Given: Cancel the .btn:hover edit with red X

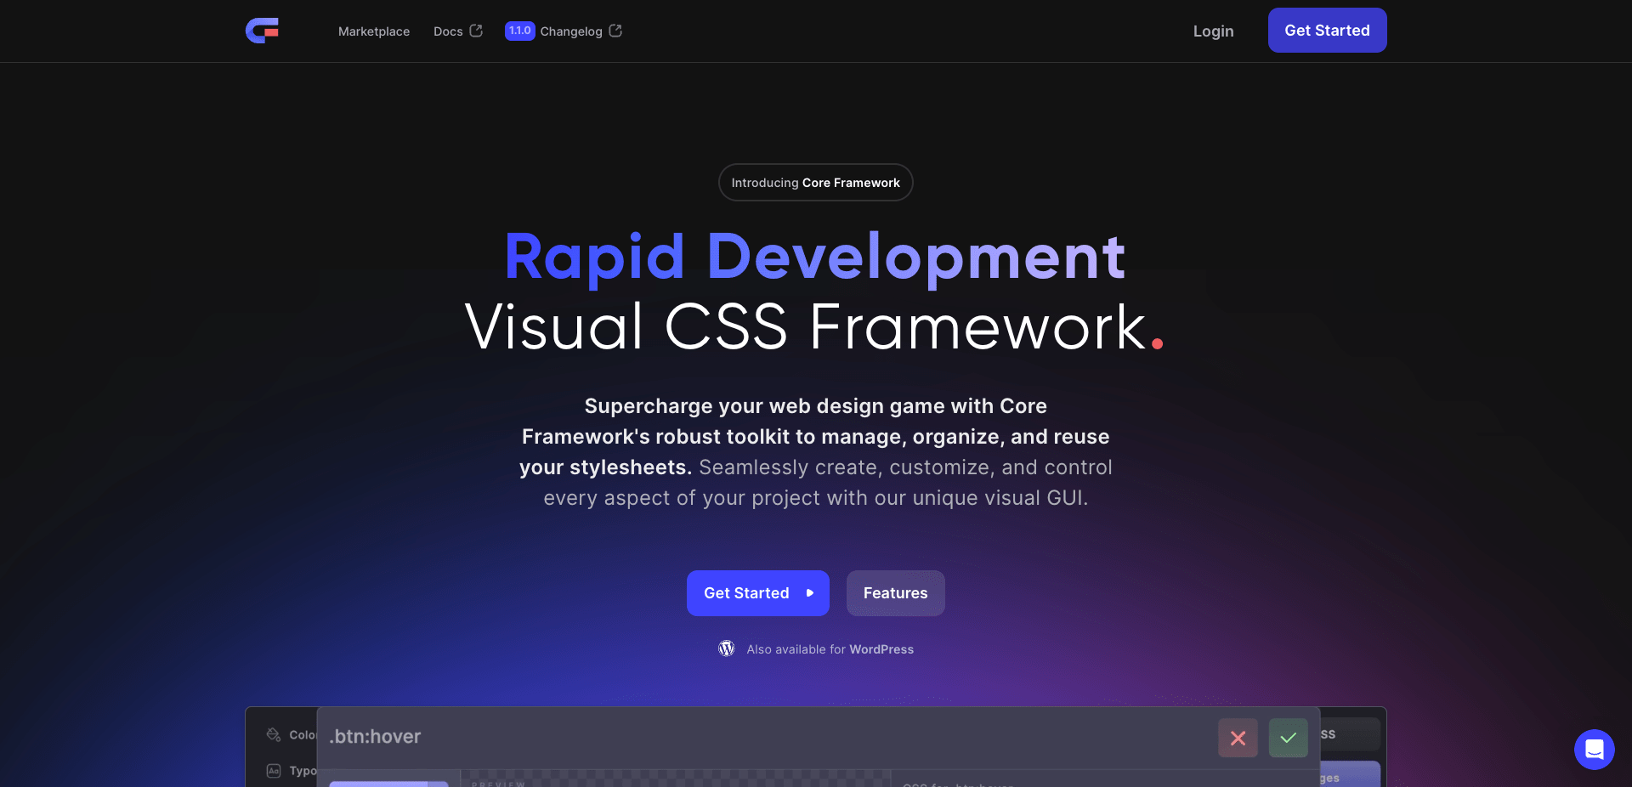Looking at the screenshot, I should tap(1238, 738).
